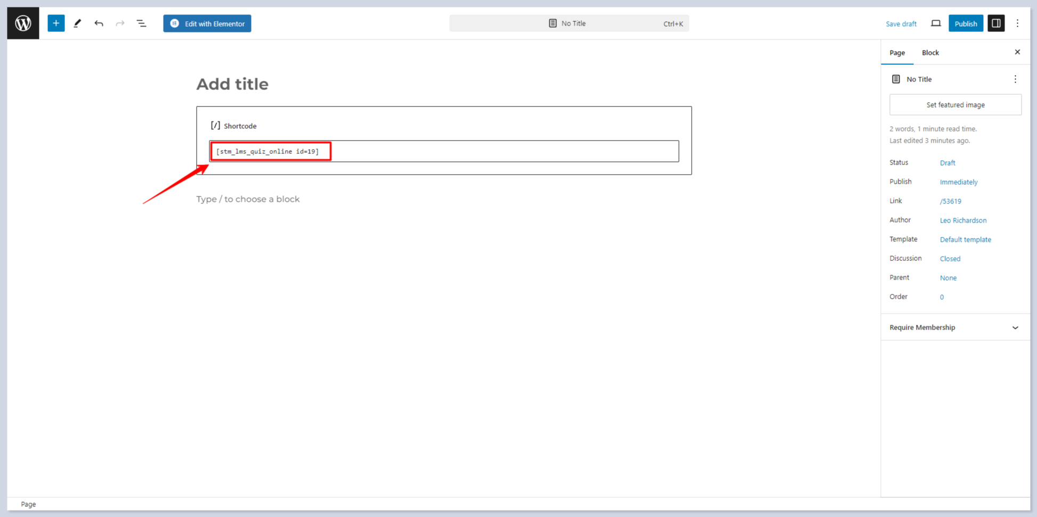Click the Save draft link
Viewport: 1037px width, 517px height.
[x=901, y=24]
